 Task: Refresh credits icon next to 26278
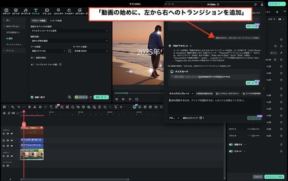91,97
